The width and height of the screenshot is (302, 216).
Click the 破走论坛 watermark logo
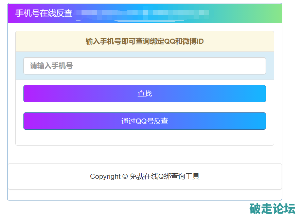click(x=272, y=209)
